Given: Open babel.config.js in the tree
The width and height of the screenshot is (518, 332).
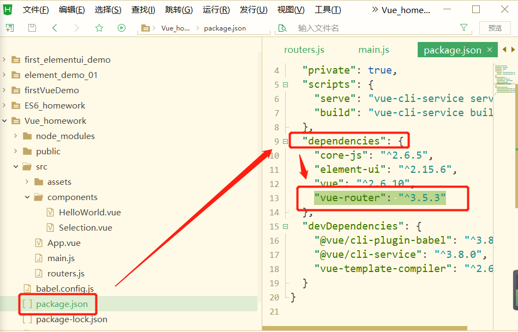Looking at the screenshot, I should (x=65, y=288).
